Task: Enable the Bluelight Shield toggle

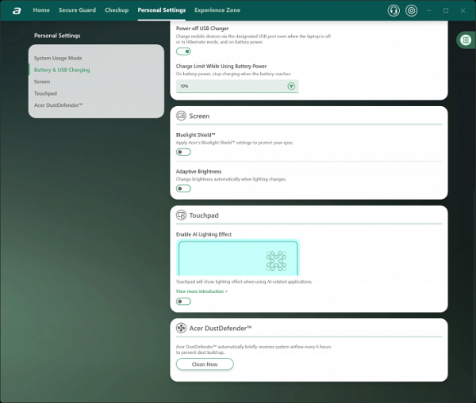Action: tap(183, 152)
